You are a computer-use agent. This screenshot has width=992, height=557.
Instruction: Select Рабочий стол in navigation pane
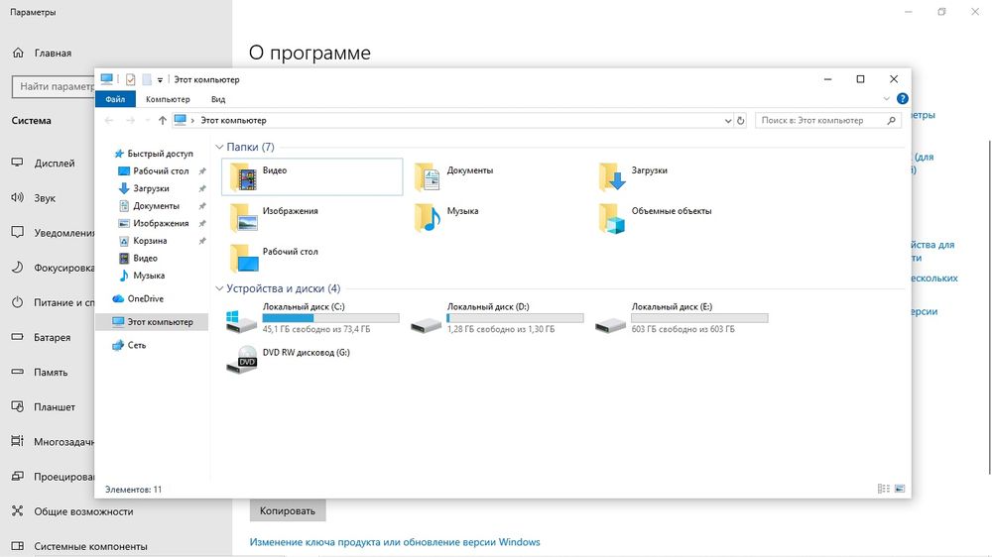pos(161,171)
